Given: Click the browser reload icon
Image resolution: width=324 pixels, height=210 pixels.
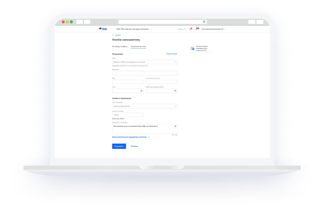Looking at the screenshot, I should pyautogui.click(x=204, y=22).
